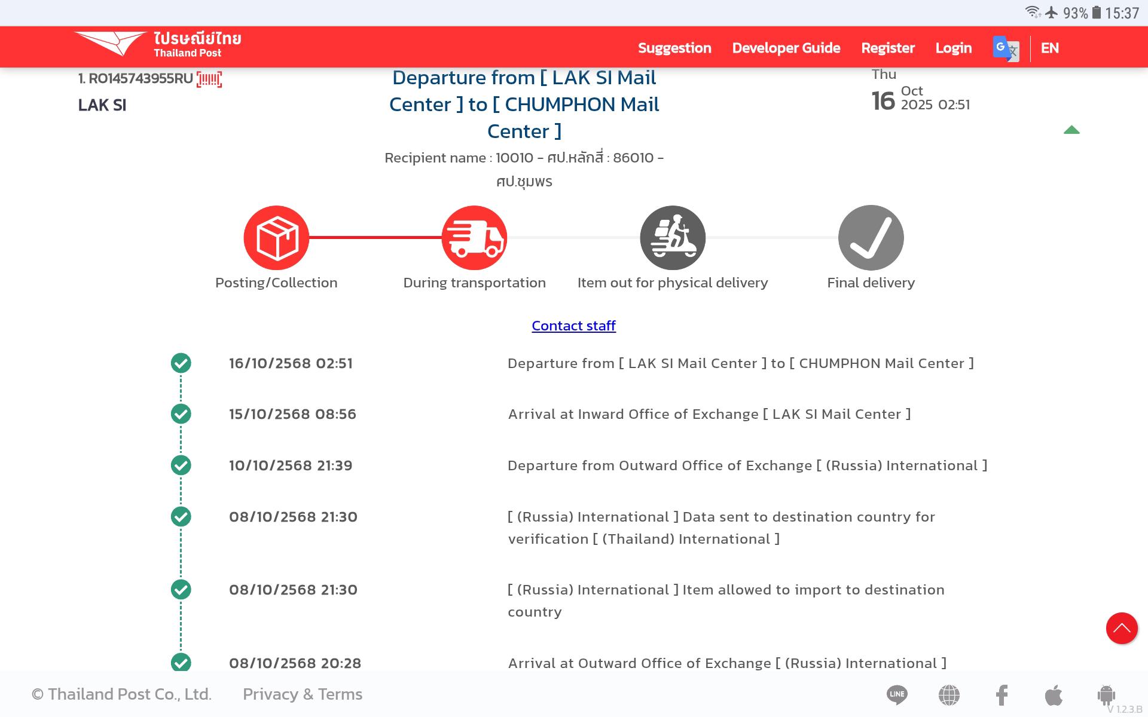
Task: Click the Login link in header
Action: tap(954, 48)
